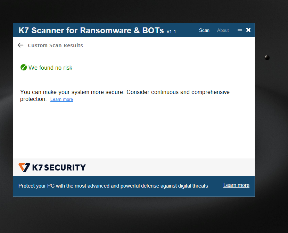Viewport: 288px width, 233px height.
Task: Click the "Protect your PC" footer banner text
Action: point(113,186)
